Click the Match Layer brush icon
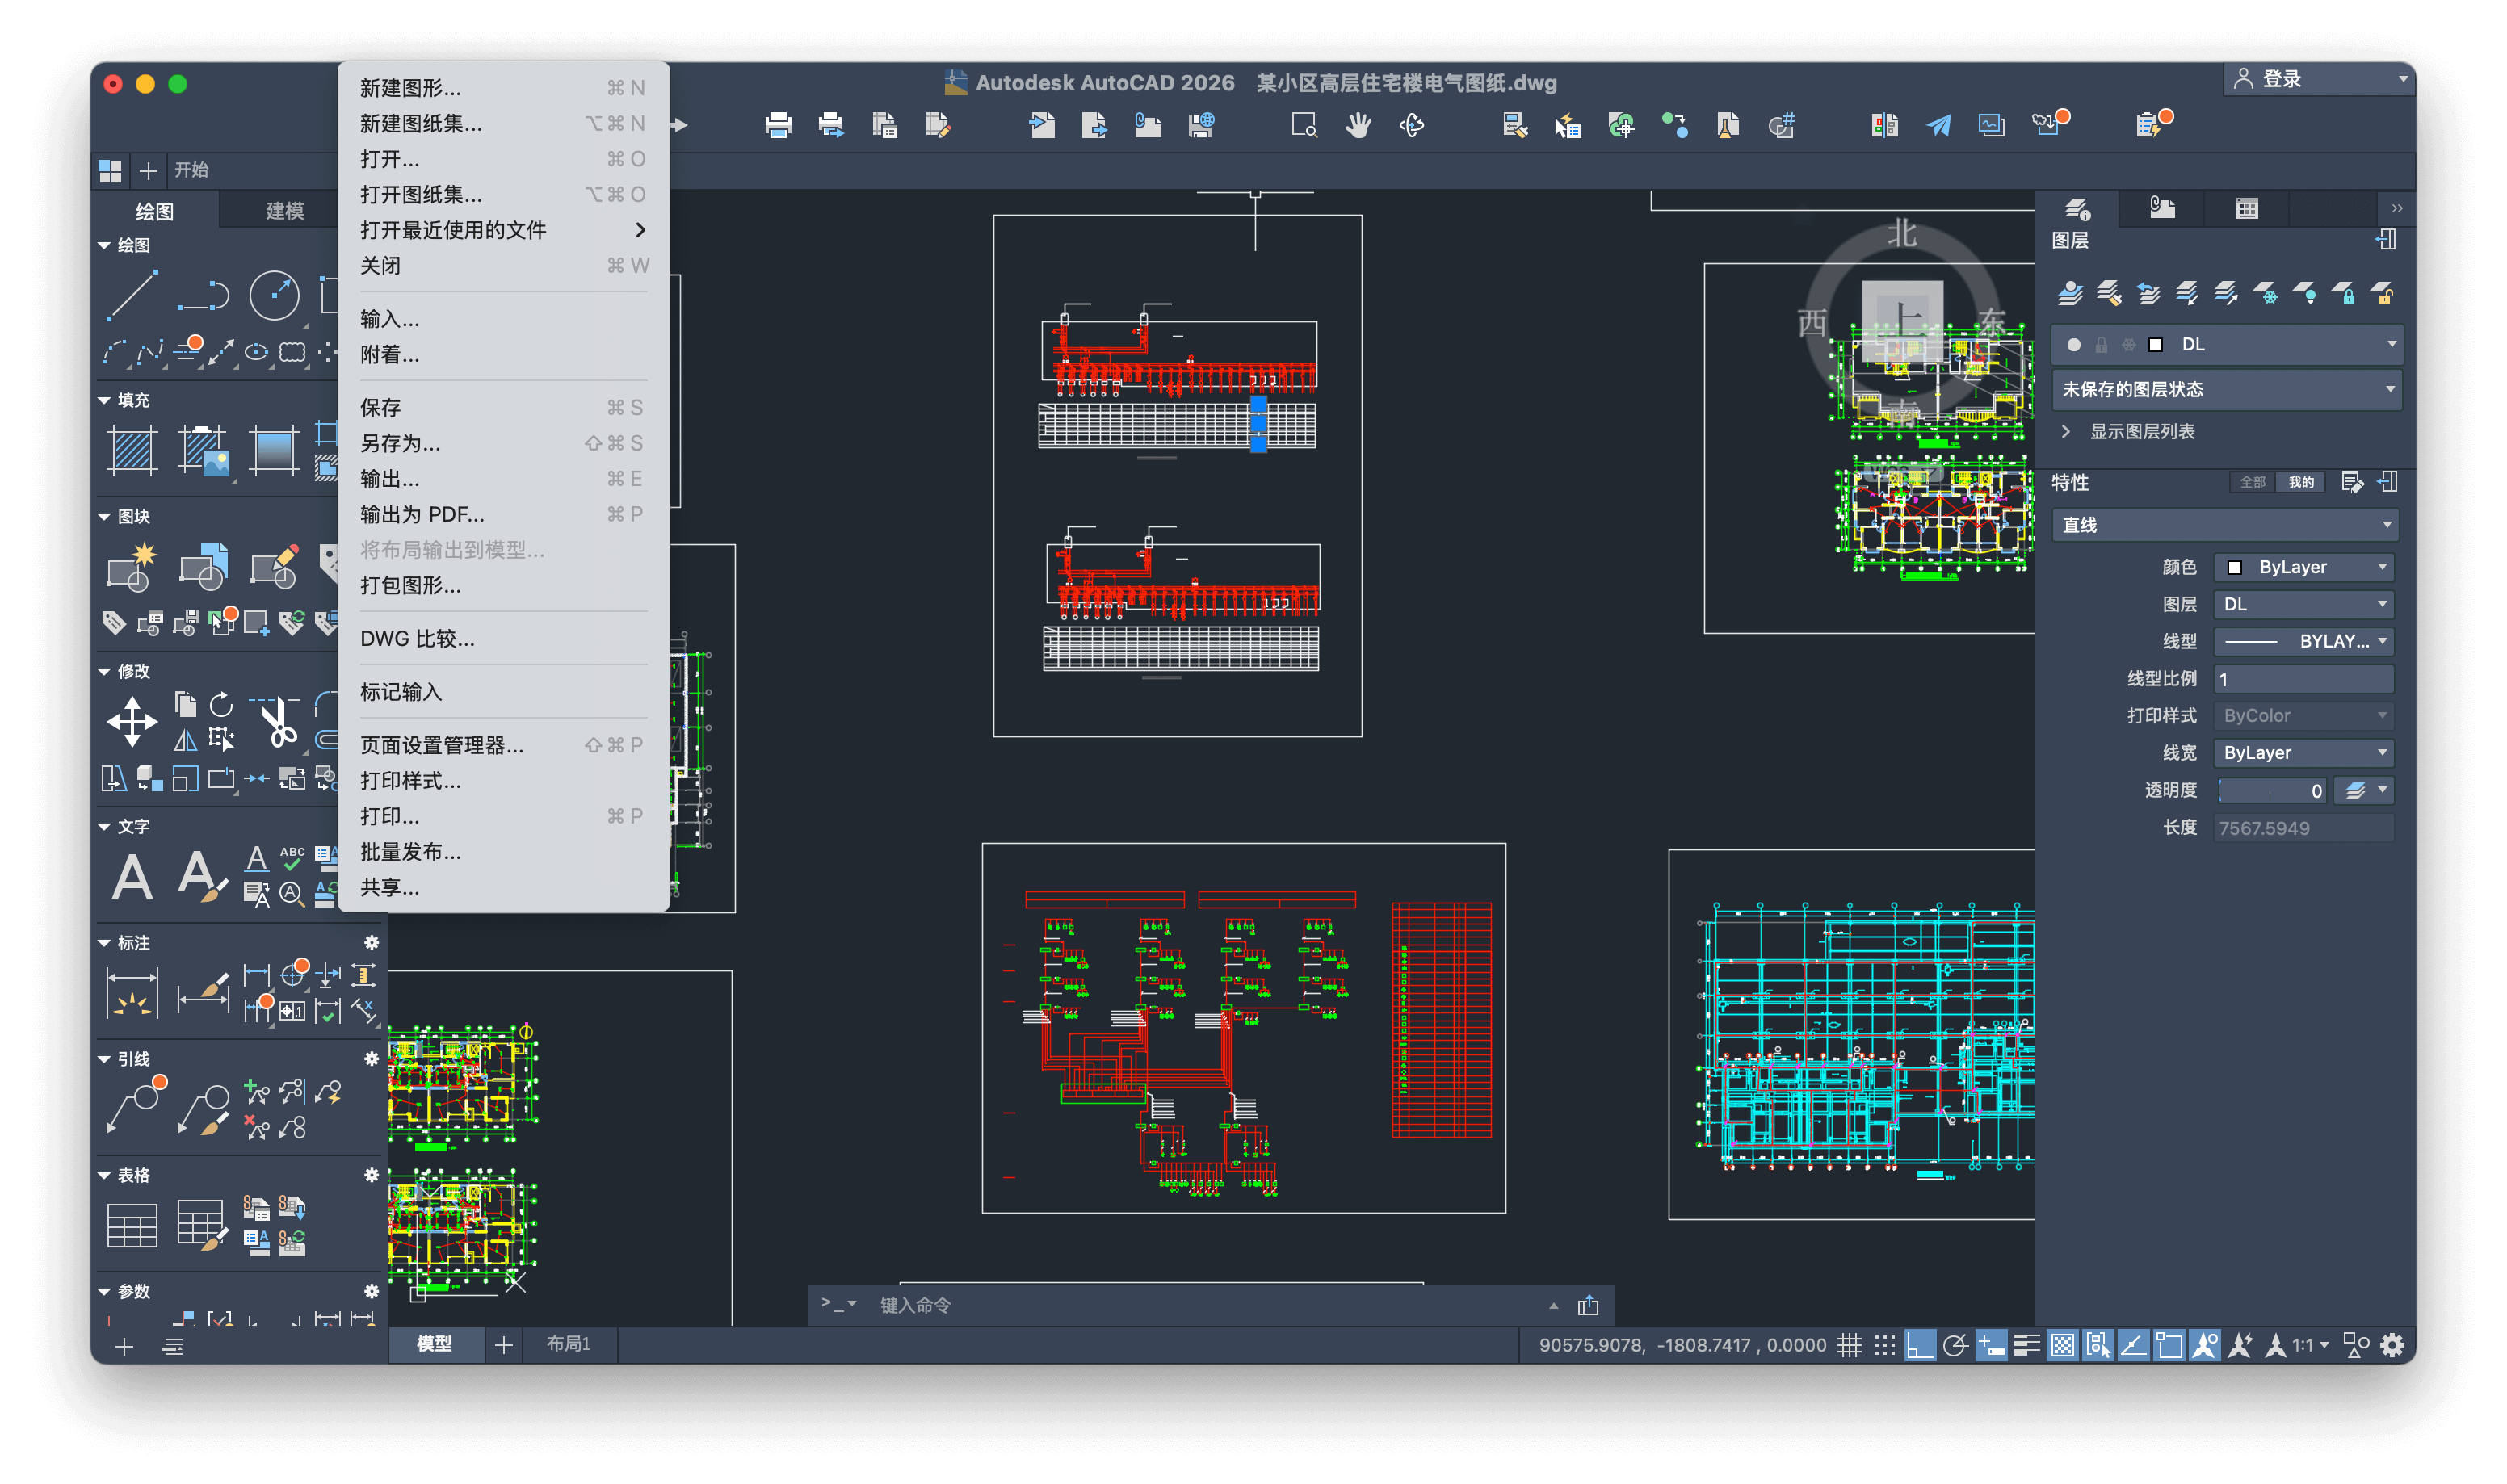The height and width of the screenshot is (1484, 2507). tap(2108, 293)
